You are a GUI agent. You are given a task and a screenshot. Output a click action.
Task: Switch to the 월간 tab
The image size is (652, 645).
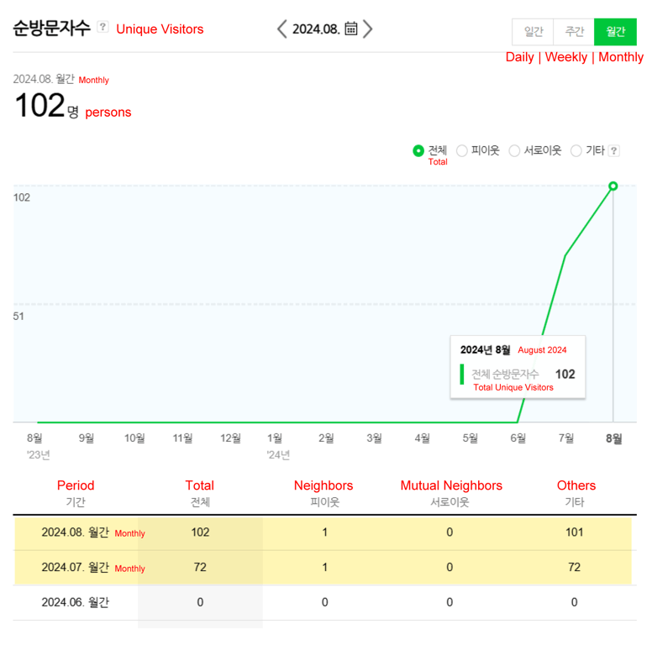[x=615, y=32]
